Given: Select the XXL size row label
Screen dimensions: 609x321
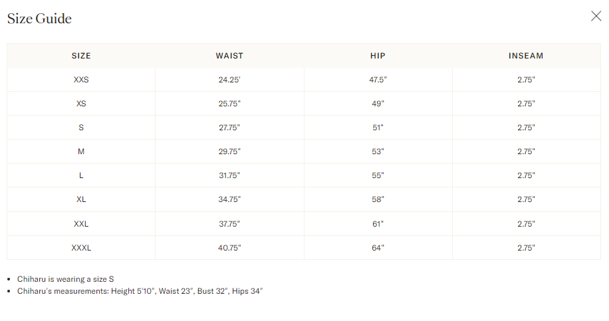Looking at the screenshot, I should point(81,223).
